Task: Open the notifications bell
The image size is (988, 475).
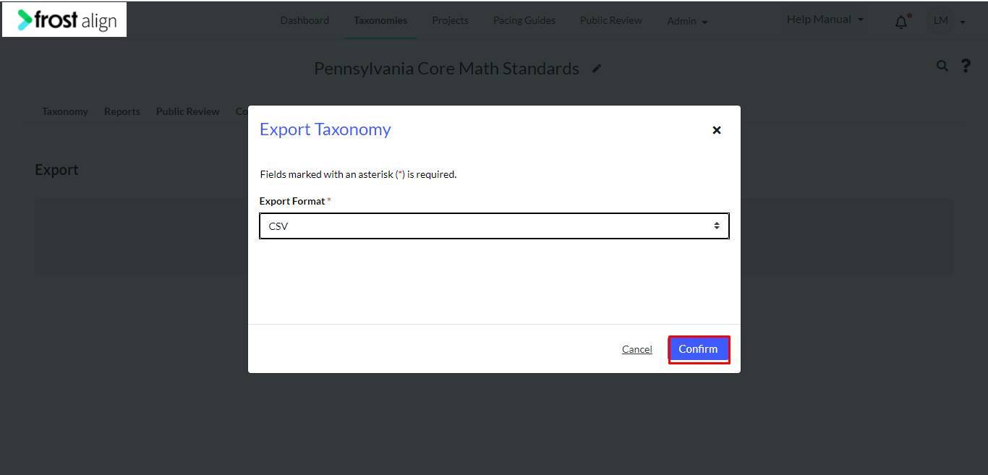Action: tap(901, 22)
